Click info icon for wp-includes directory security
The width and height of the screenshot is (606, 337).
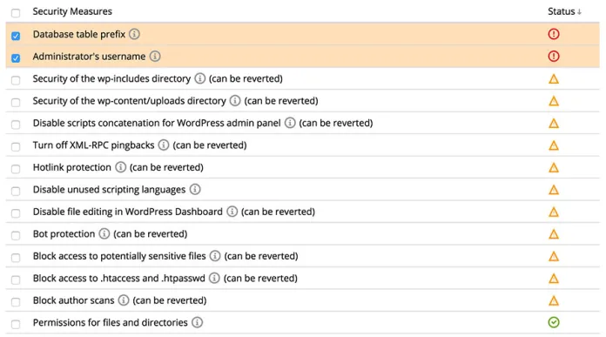tap(199, 78)
